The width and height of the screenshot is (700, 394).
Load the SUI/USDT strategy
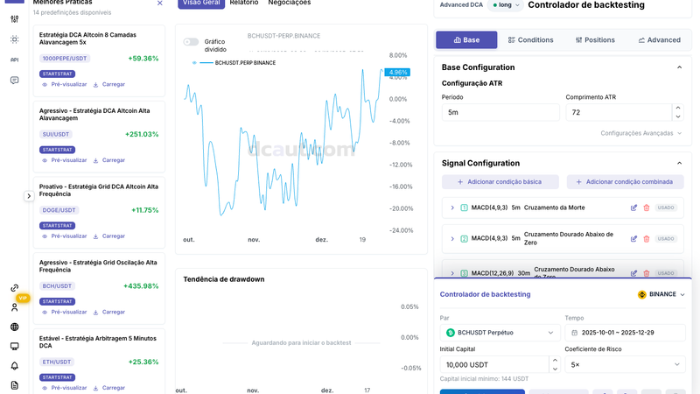[x=108, y=160]
